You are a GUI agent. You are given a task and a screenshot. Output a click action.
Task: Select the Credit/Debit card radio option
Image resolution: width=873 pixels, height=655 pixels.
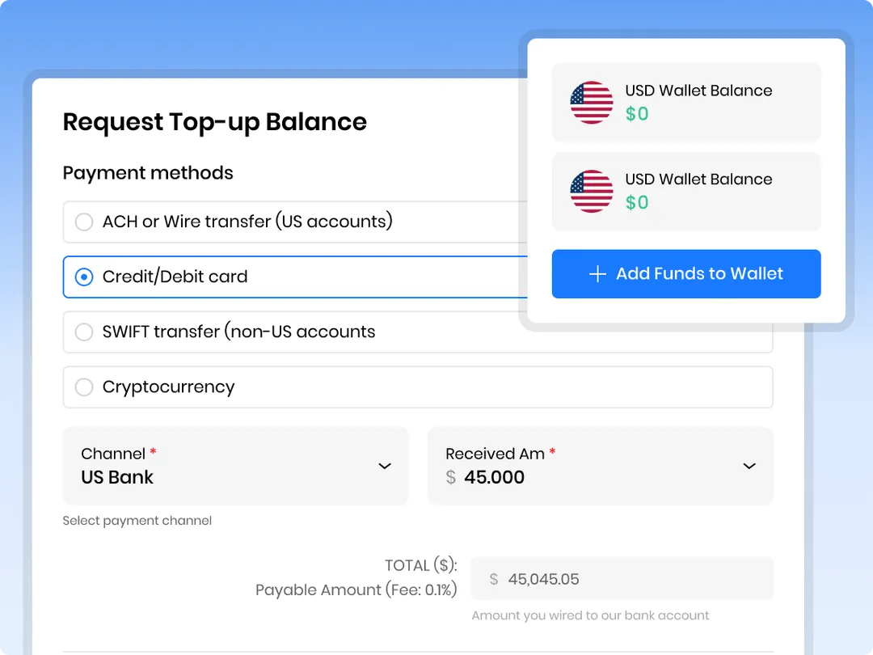[84, 277]
